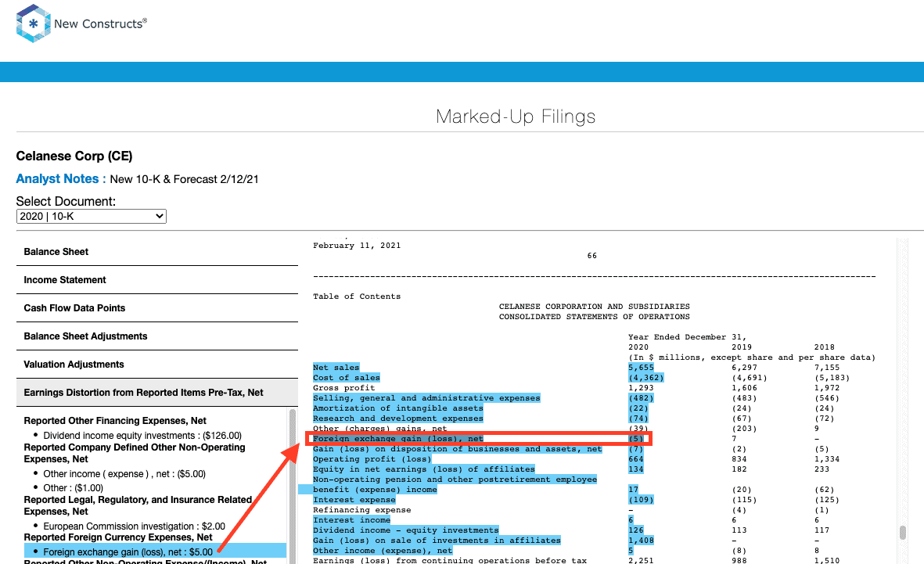Click Foreign exchange gain (loss), net in filing
924x564 pixels.
(x=397, y=439)
